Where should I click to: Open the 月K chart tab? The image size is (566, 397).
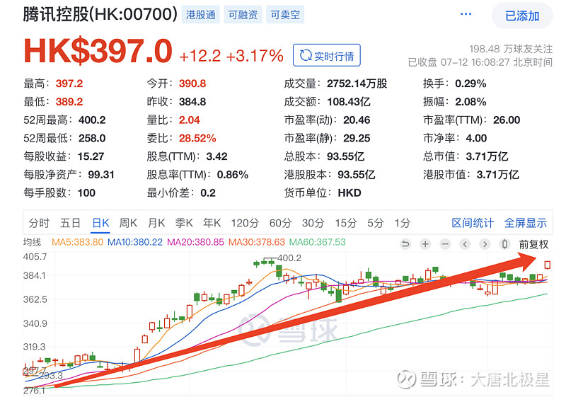coord(156,223)
